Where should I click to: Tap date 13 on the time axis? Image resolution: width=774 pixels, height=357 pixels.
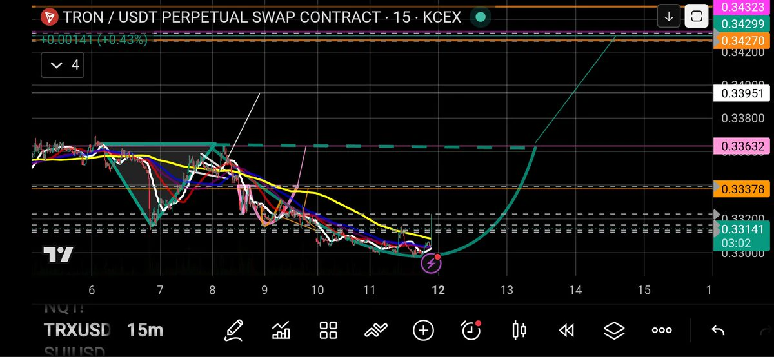tap(506, 290)
